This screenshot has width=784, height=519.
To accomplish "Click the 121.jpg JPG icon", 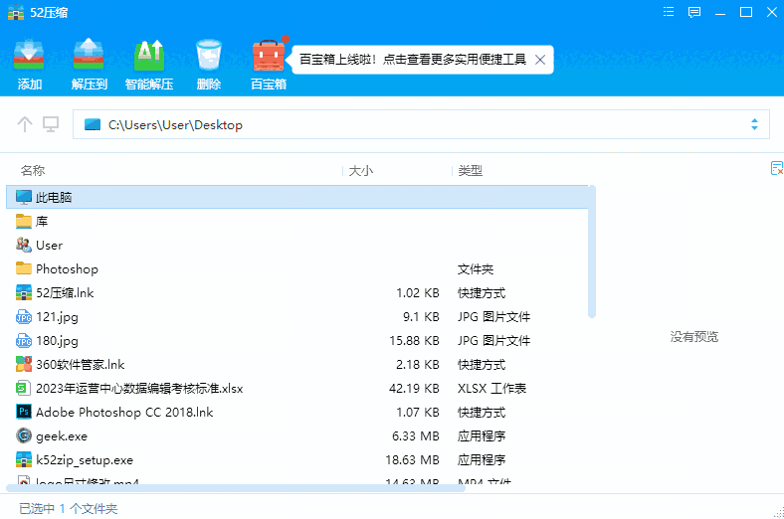I will (24, 317).
